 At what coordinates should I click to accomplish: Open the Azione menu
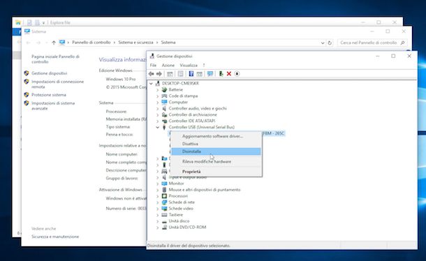pyautogui.click(x=168, y=65)
